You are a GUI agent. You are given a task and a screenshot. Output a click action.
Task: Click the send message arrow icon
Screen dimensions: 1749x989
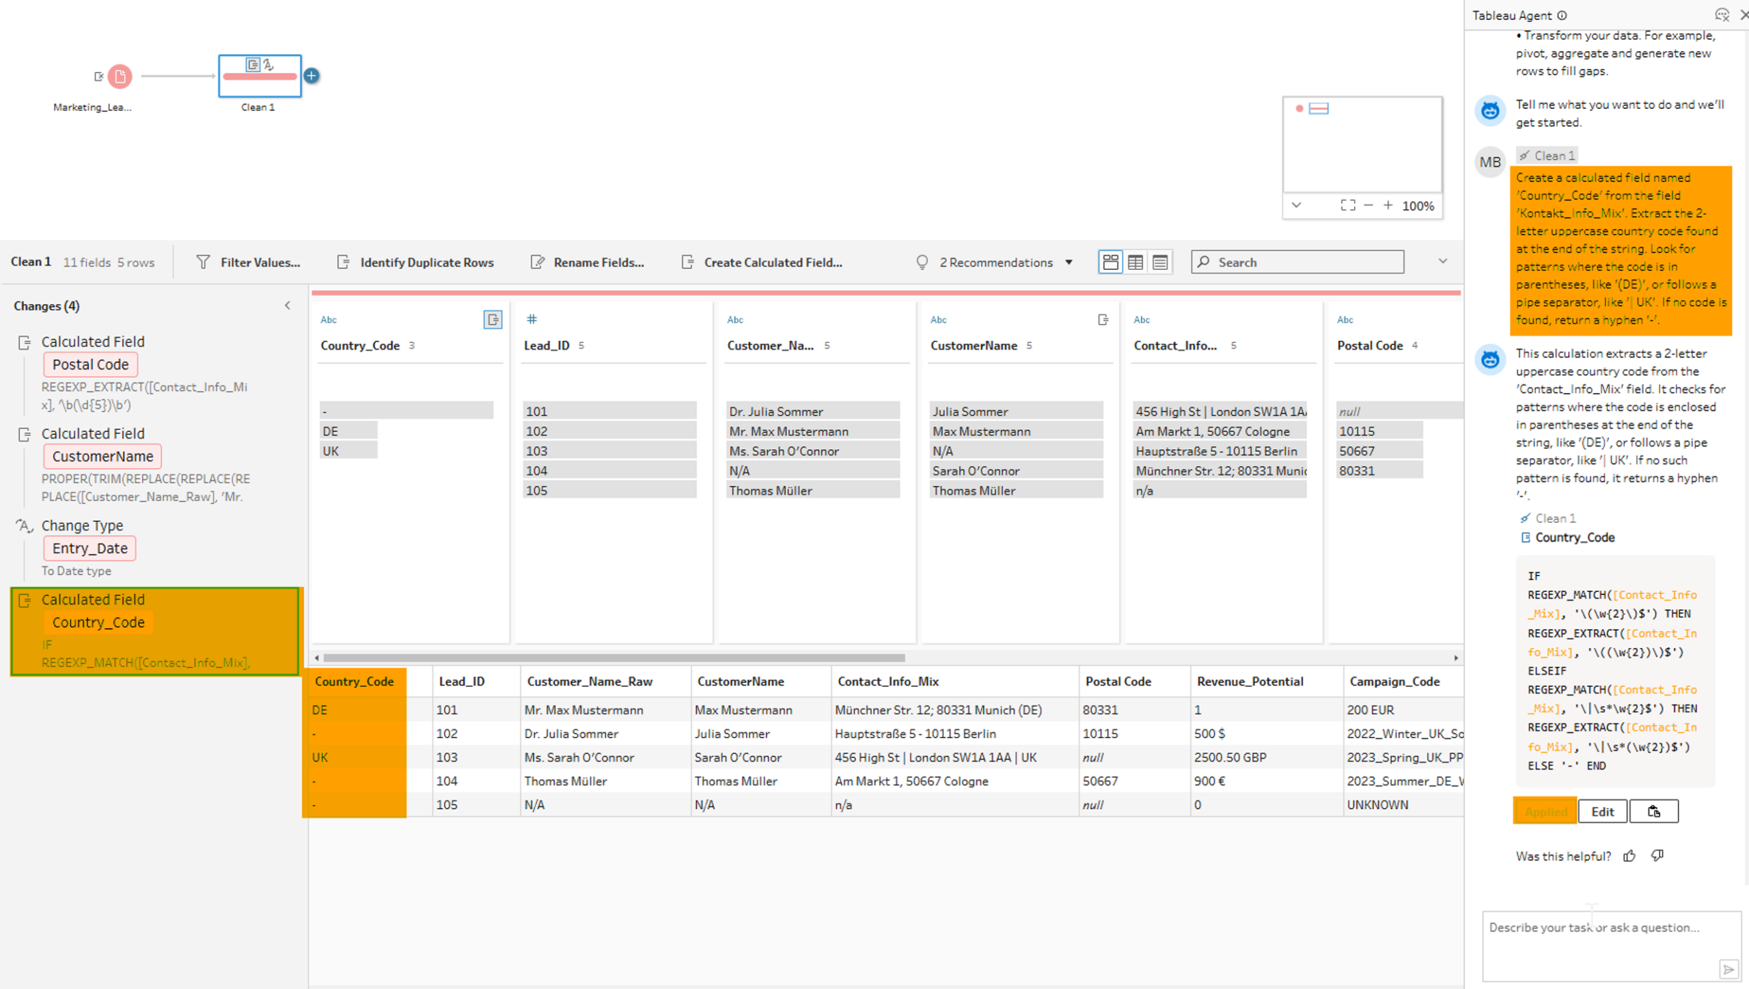pos(1728,969)
